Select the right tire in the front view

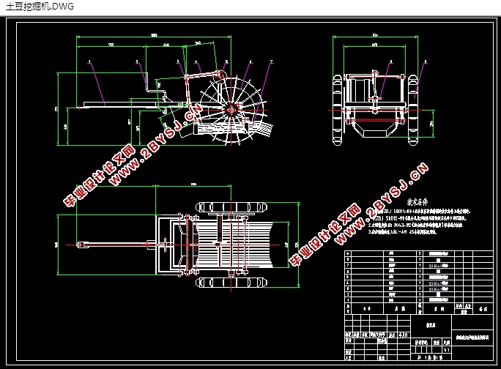[x=412, y=110]
